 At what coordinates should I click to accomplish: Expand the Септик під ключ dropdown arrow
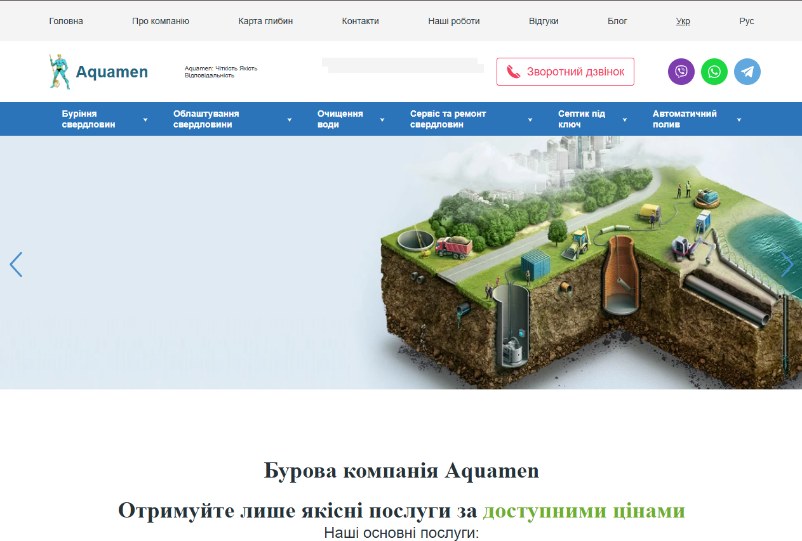coord(625,120)
